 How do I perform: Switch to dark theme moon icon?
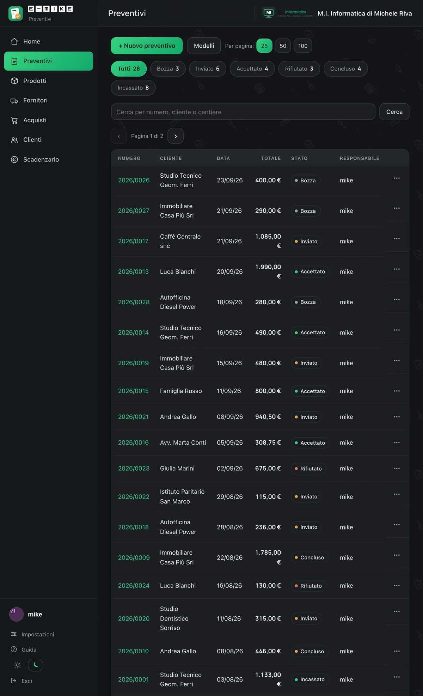point(36,665)
